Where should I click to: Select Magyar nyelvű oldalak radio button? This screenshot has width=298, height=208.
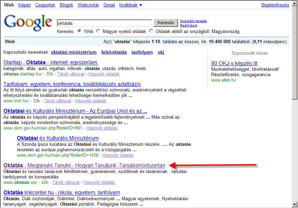(98, 31)
